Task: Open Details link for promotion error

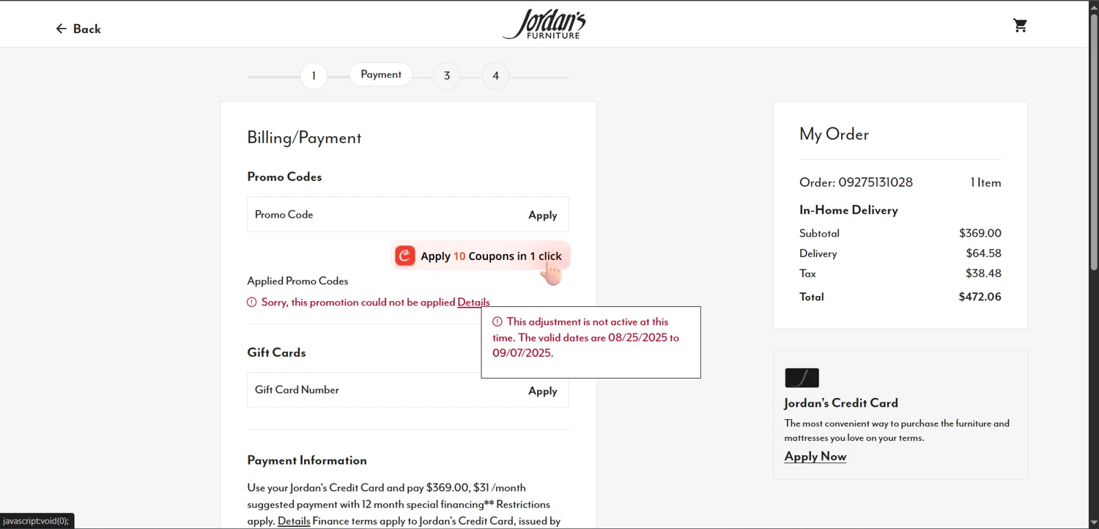Action: pyautogui.click(x=473, y=302)
